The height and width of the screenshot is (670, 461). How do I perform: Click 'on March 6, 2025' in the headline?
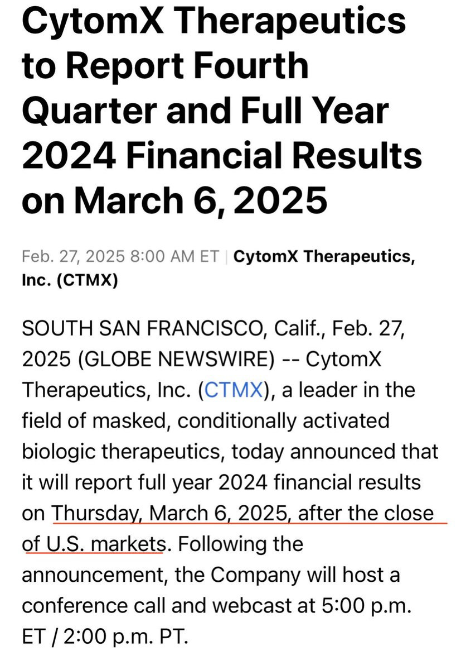coord(174,200)
